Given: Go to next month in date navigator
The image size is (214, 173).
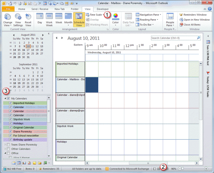Looking at the screenshot, I should coord(43,35).
